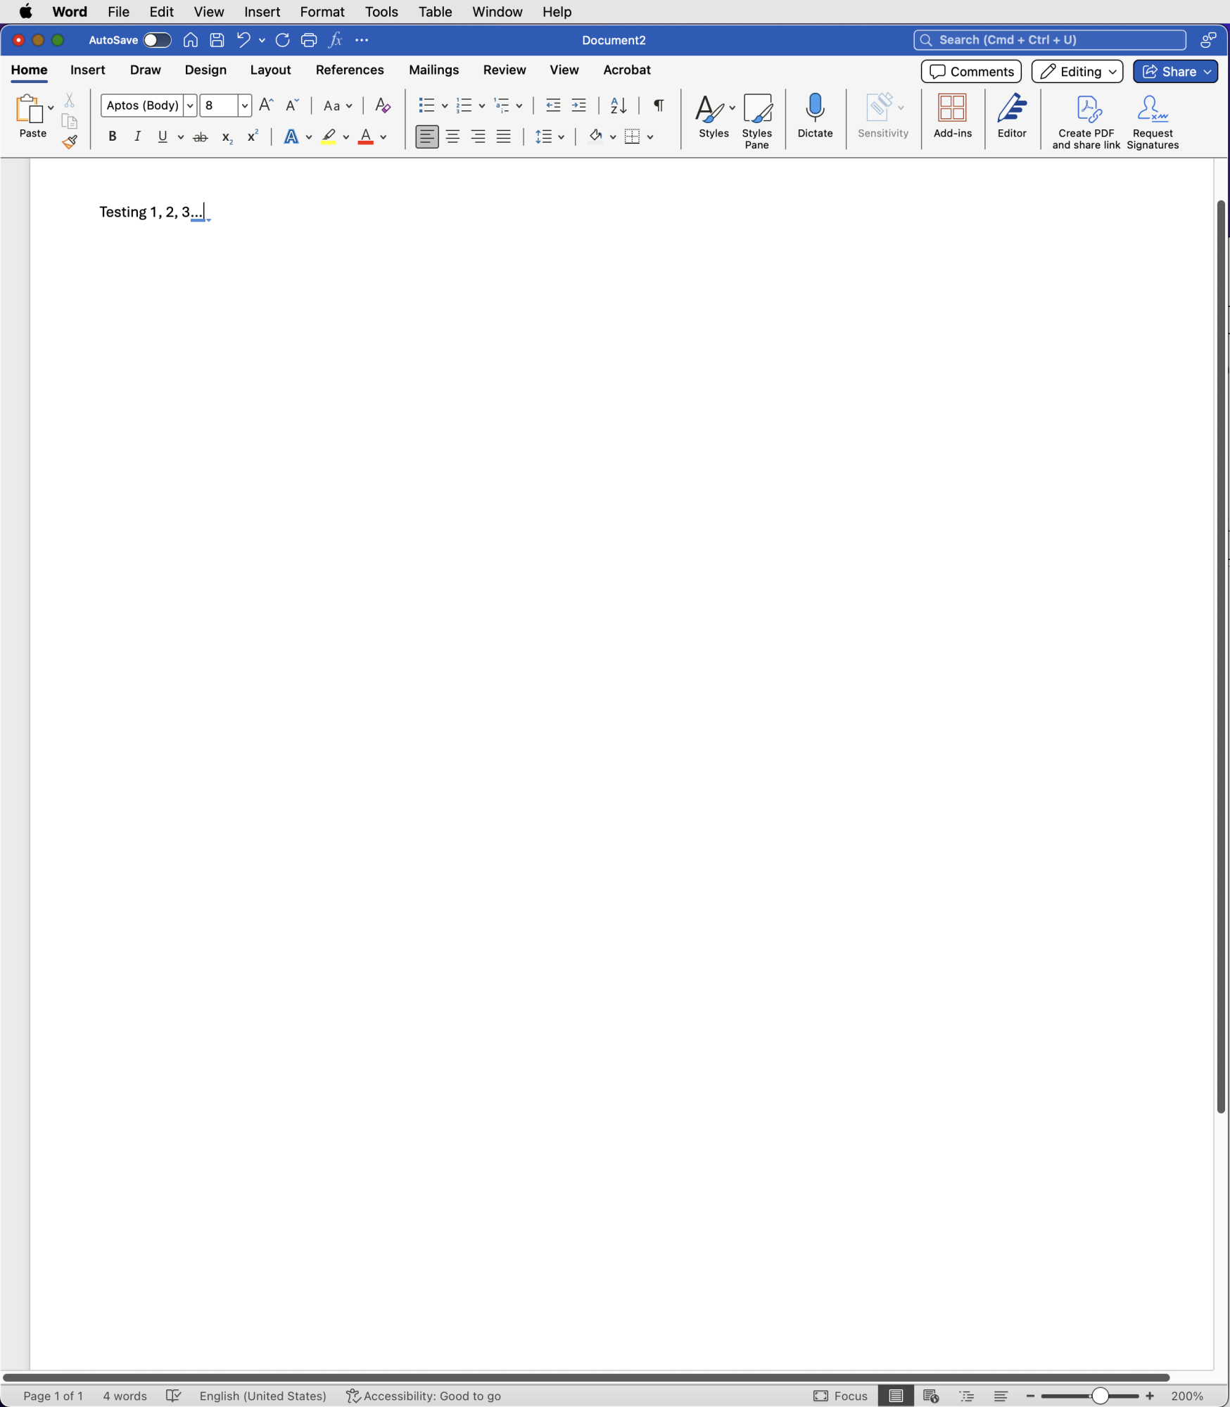Switch to the Design tab
This screenshot has width=1230, height=1407.
[205, 70]
